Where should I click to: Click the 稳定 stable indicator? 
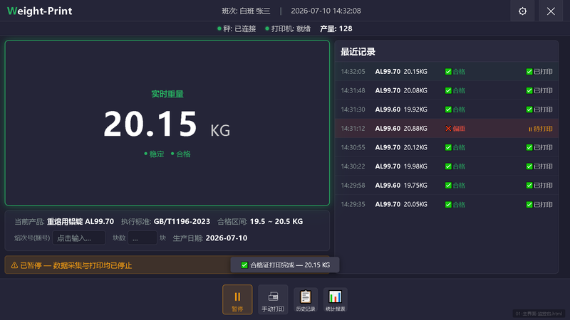[x=154, y=154]
